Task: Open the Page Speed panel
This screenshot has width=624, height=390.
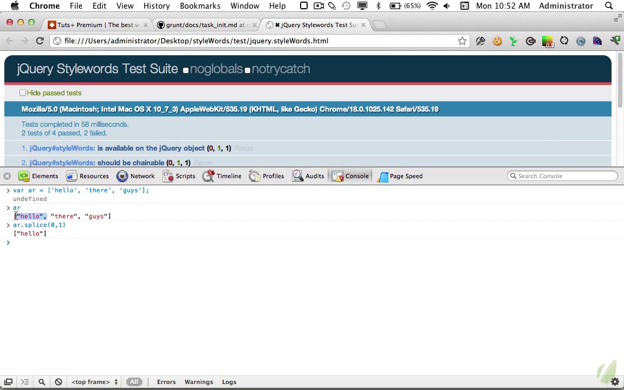Action: pos(400,176)
